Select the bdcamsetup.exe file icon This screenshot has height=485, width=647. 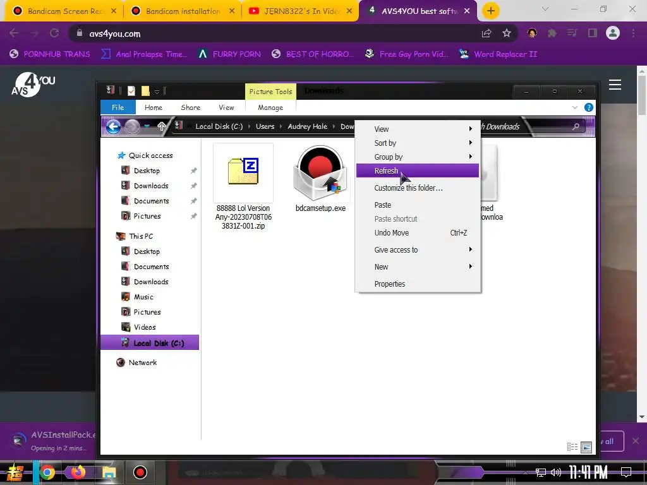320,174
